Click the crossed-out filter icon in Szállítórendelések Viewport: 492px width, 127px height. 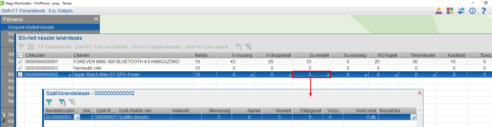point(72,102)
